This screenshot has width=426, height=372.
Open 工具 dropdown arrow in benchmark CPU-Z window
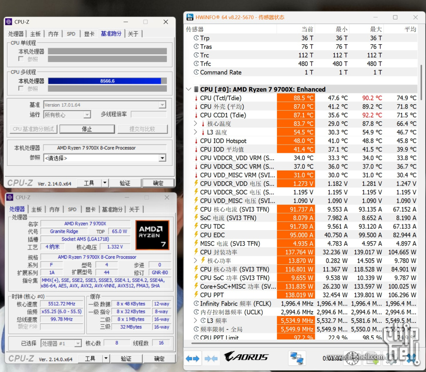click(x=105, y=183)
